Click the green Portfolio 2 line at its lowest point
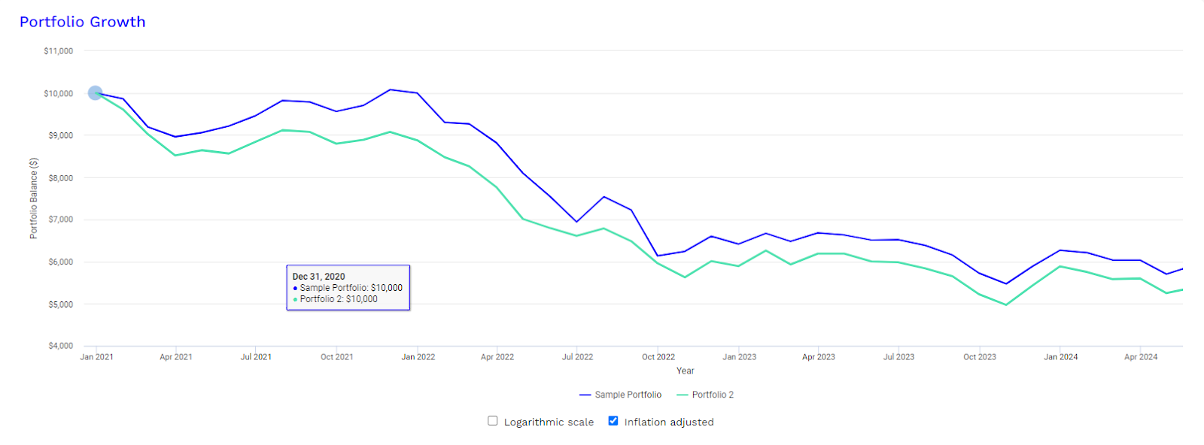Viewport: 1204px width, 445px height. [x=1007, y=304]
